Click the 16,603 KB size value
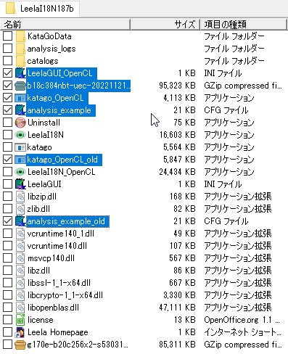The height and width of the screenshot is (354, 288). coord(177,135)
